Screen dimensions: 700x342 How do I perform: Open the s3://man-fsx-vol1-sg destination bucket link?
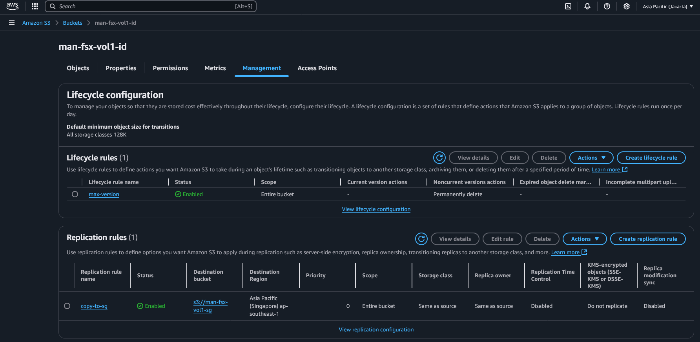(x=210, y=306)
